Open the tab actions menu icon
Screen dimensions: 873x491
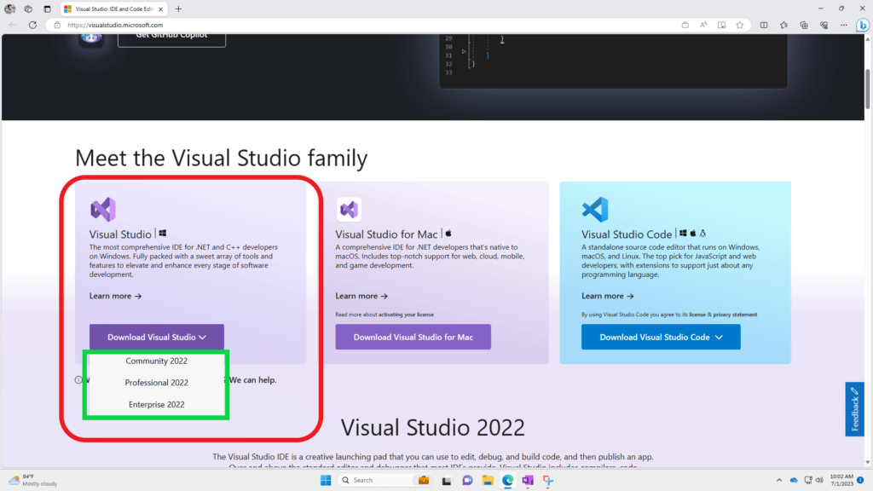[x=48, y=9]
